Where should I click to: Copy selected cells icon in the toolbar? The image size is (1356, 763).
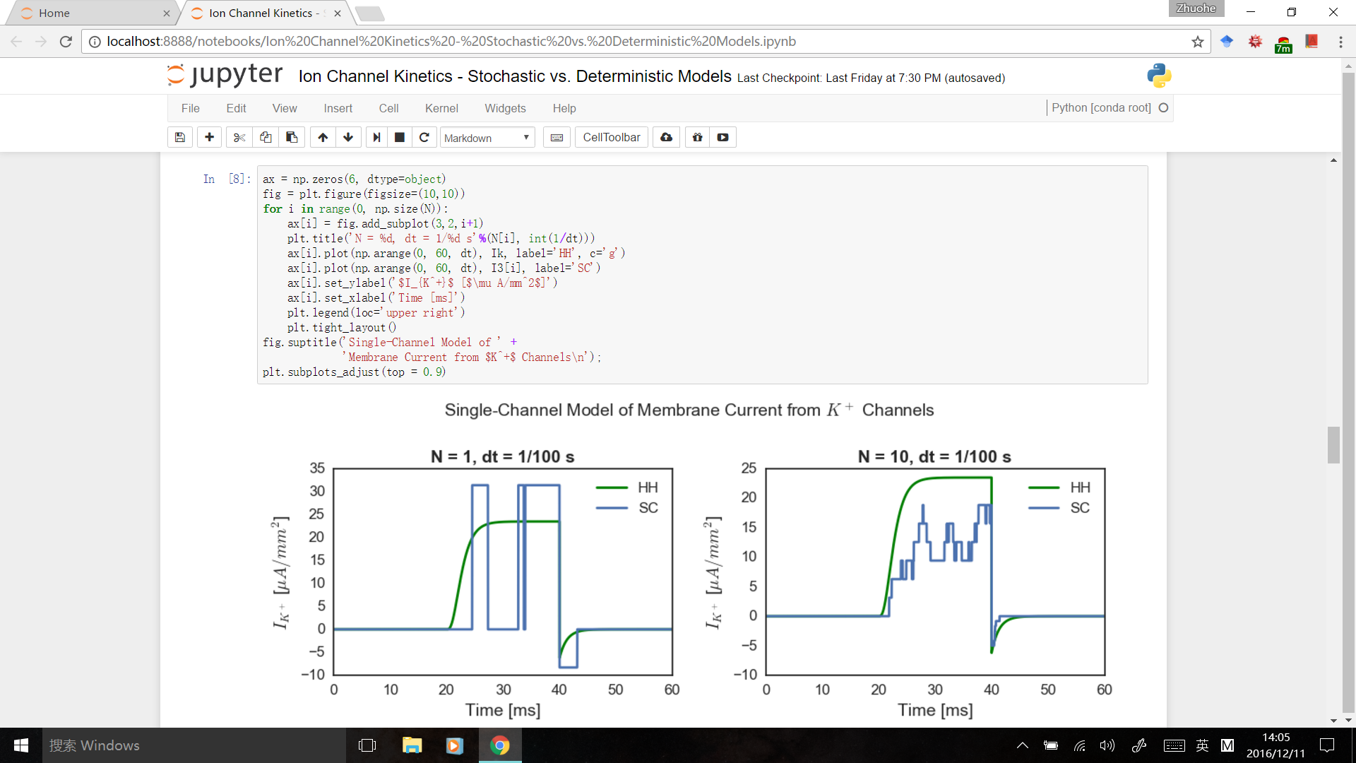(266, 137)
